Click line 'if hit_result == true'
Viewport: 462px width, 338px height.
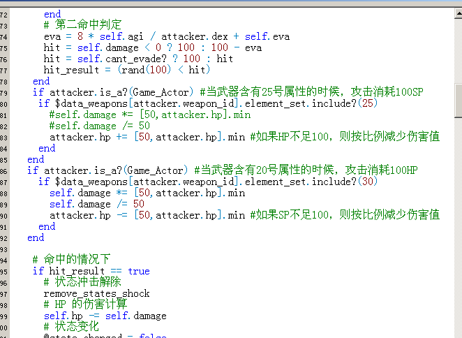(x=91, y=271)
